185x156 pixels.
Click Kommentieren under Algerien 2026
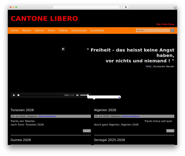[131, 116]
